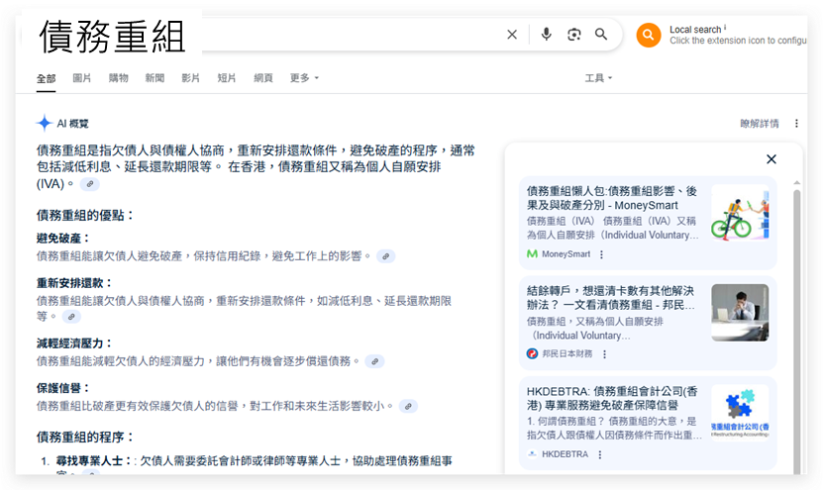Switch to the 圖片 images tab
Viewport: 823px width, 490px height.
(x=82, y=78)
